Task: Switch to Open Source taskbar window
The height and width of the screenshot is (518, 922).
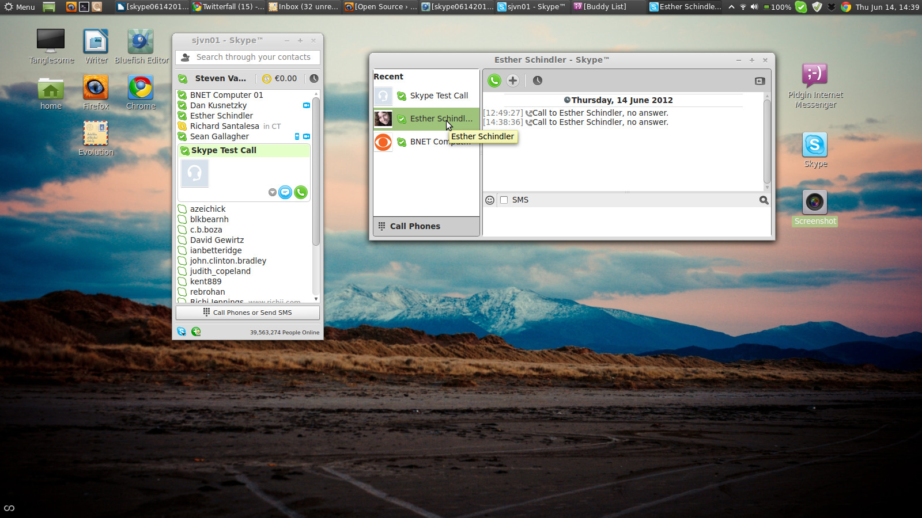Action: [x=380, y=7]
